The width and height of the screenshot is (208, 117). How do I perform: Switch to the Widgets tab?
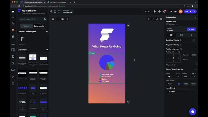pos(26,26)
